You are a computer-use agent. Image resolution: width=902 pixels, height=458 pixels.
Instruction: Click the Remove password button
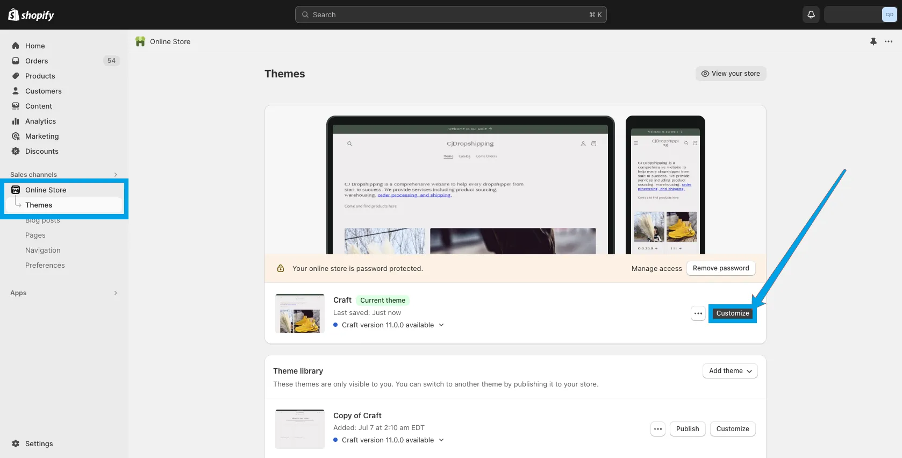[721, 268]
